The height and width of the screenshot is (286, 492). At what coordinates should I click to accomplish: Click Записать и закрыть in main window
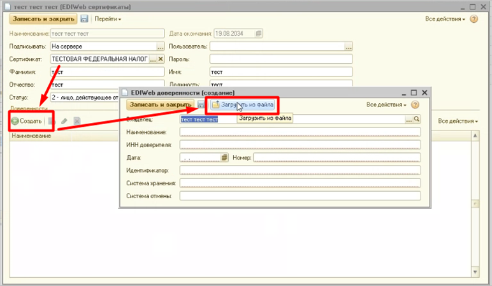pyautogui.click(x=43, y=19)
